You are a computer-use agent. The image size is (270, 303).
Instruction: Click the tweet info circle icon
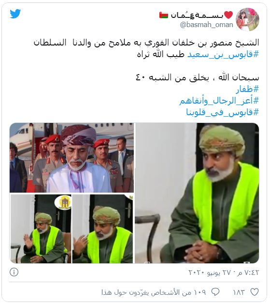pyautogui.click(x=14, y=272)
